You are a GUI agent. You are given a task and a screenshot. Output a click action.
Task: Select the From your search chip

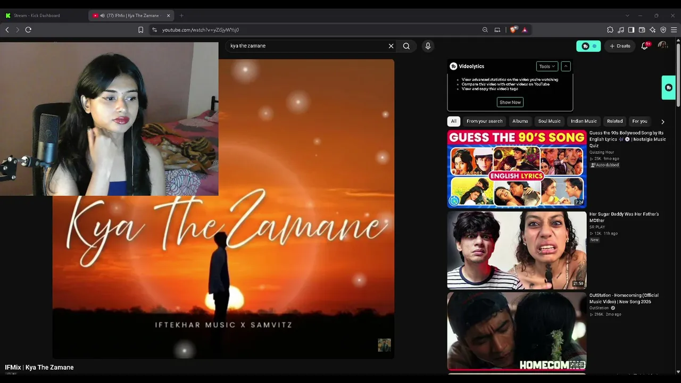[x=485, y=121]
